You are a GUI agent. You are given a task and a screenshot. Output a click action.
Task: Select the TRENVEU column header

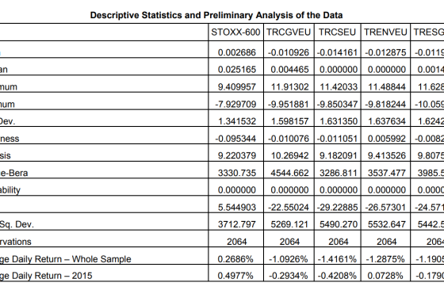[385, 32]
